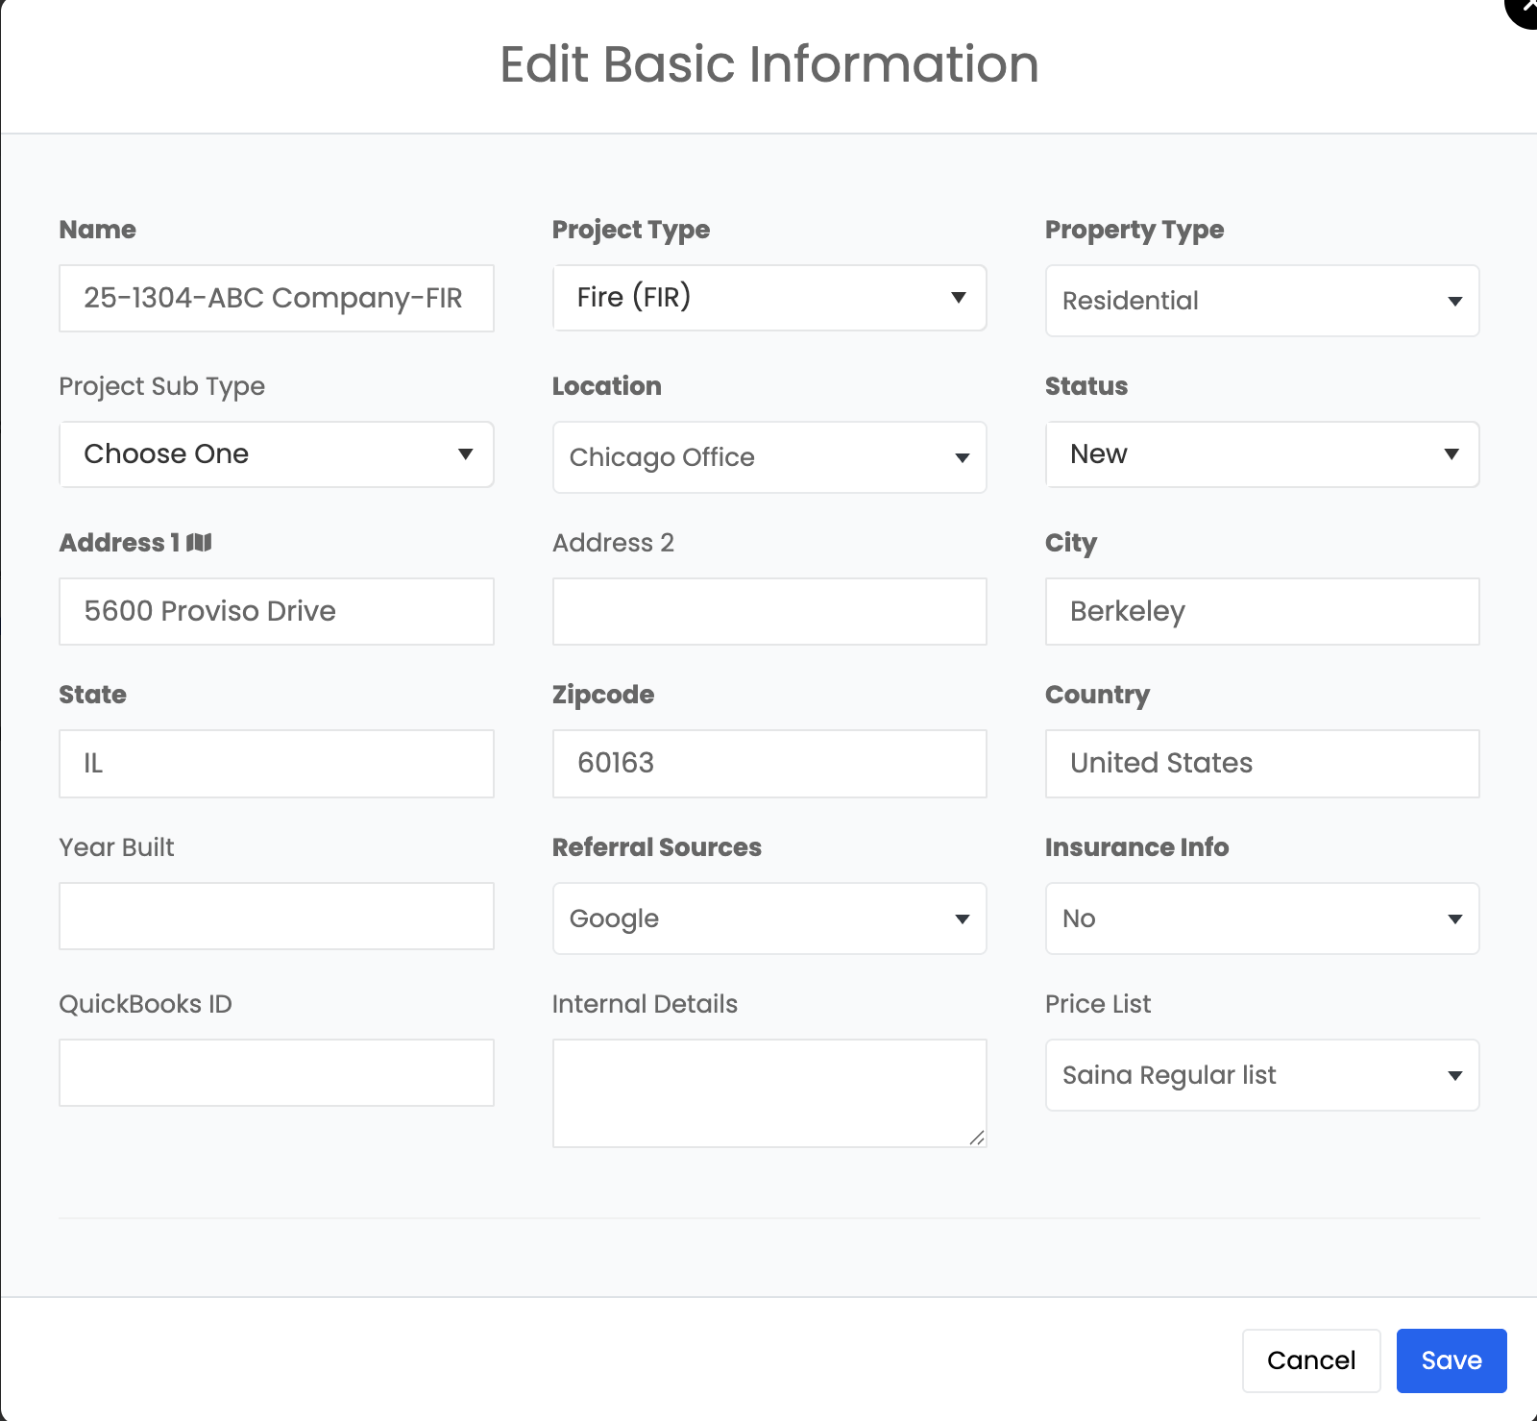Open the Project Sub Type selector
The height and width of the screenshot is (1421, 1537).
(x=276, y=454)
